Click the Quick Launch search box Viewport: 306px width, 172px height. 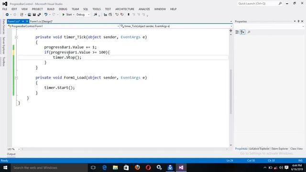click(260, 3)
